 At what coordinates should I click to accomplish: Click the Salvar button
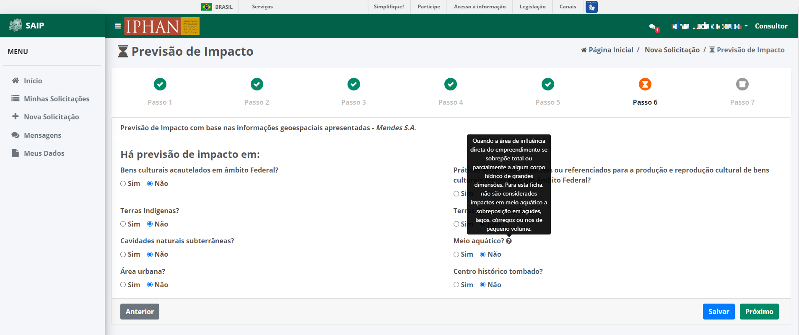pos(719,312)
